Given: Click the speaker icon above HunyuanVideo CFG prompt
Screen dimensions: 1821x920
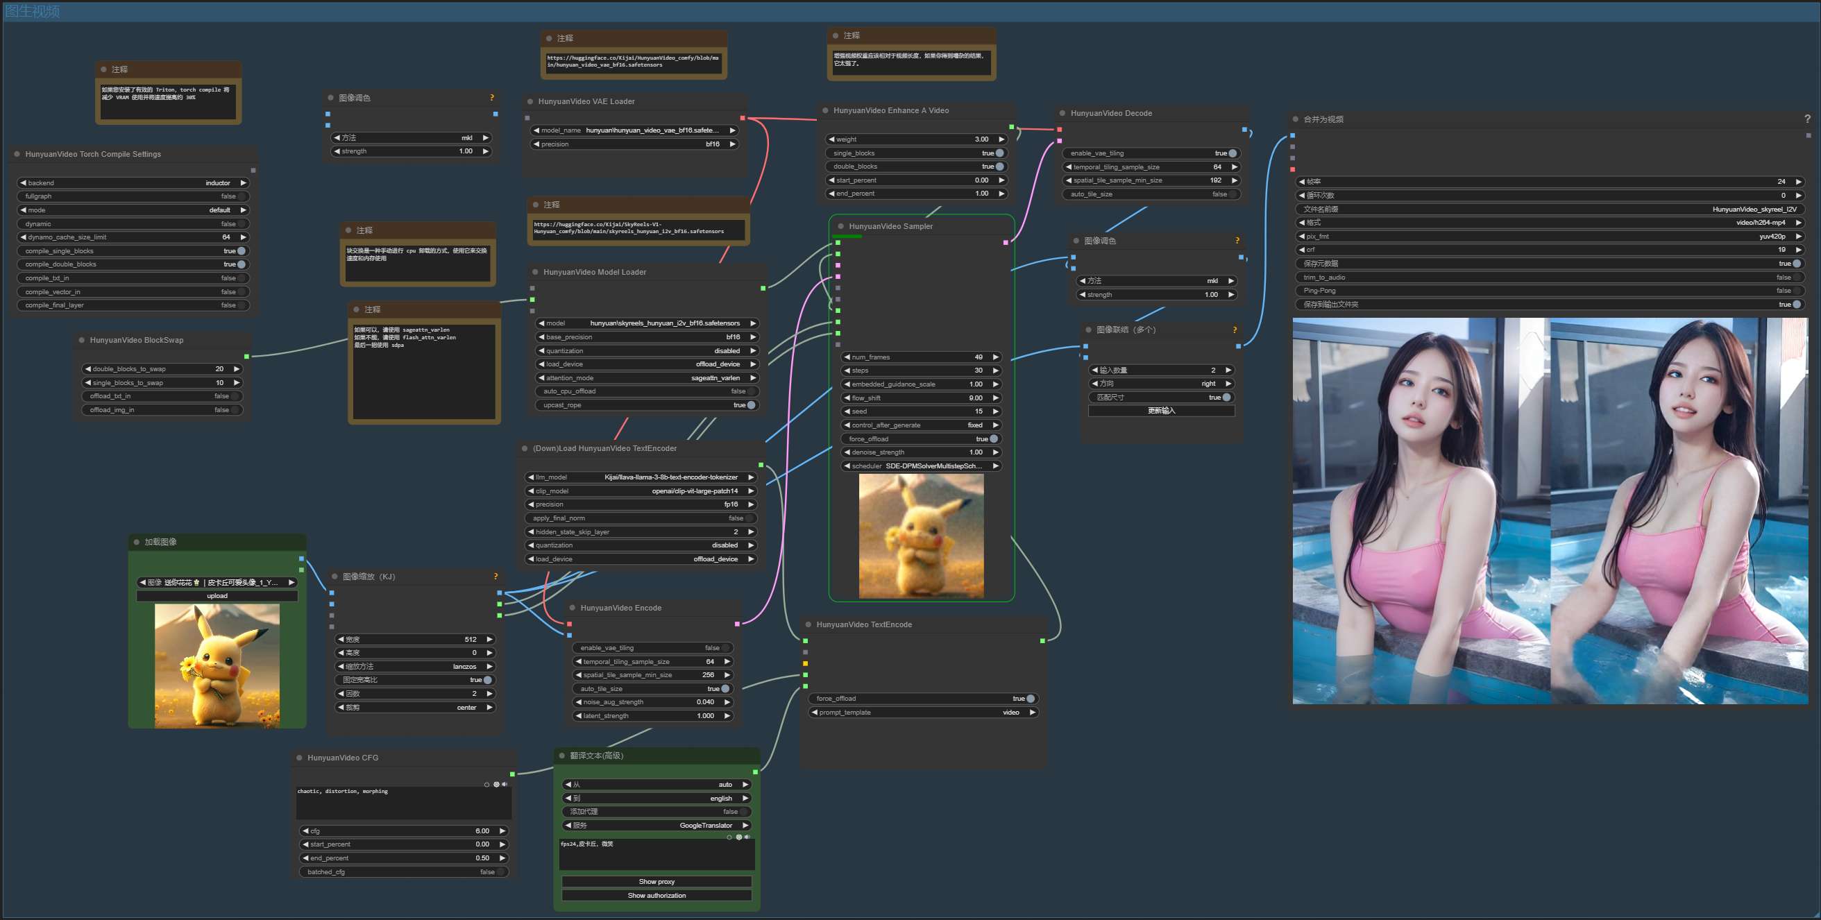Looking at the screenshot, I should (504, 784).
